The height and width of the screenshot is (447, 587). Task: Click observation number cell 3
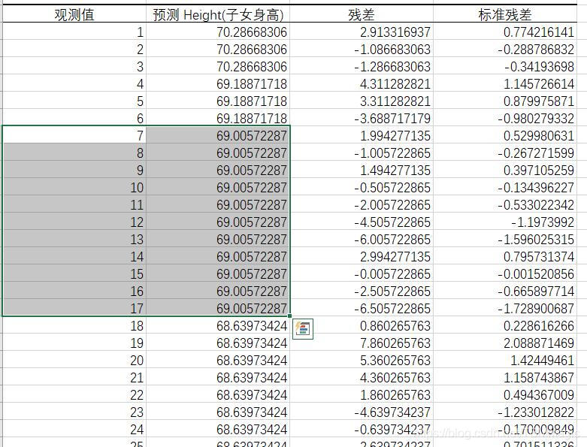74,67
